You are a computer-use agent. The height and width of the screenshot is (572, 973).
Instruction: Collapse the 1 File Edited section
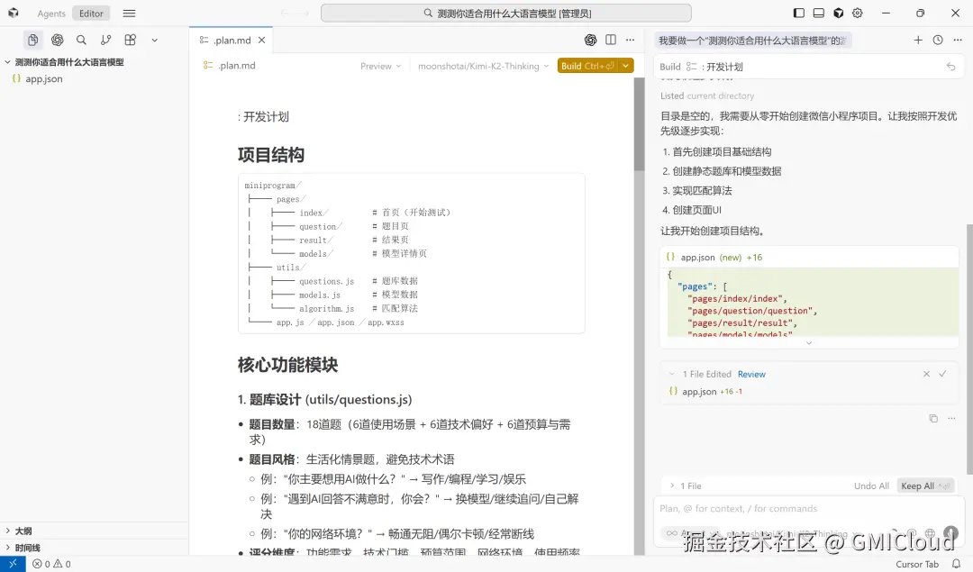(x=671, y=374)
